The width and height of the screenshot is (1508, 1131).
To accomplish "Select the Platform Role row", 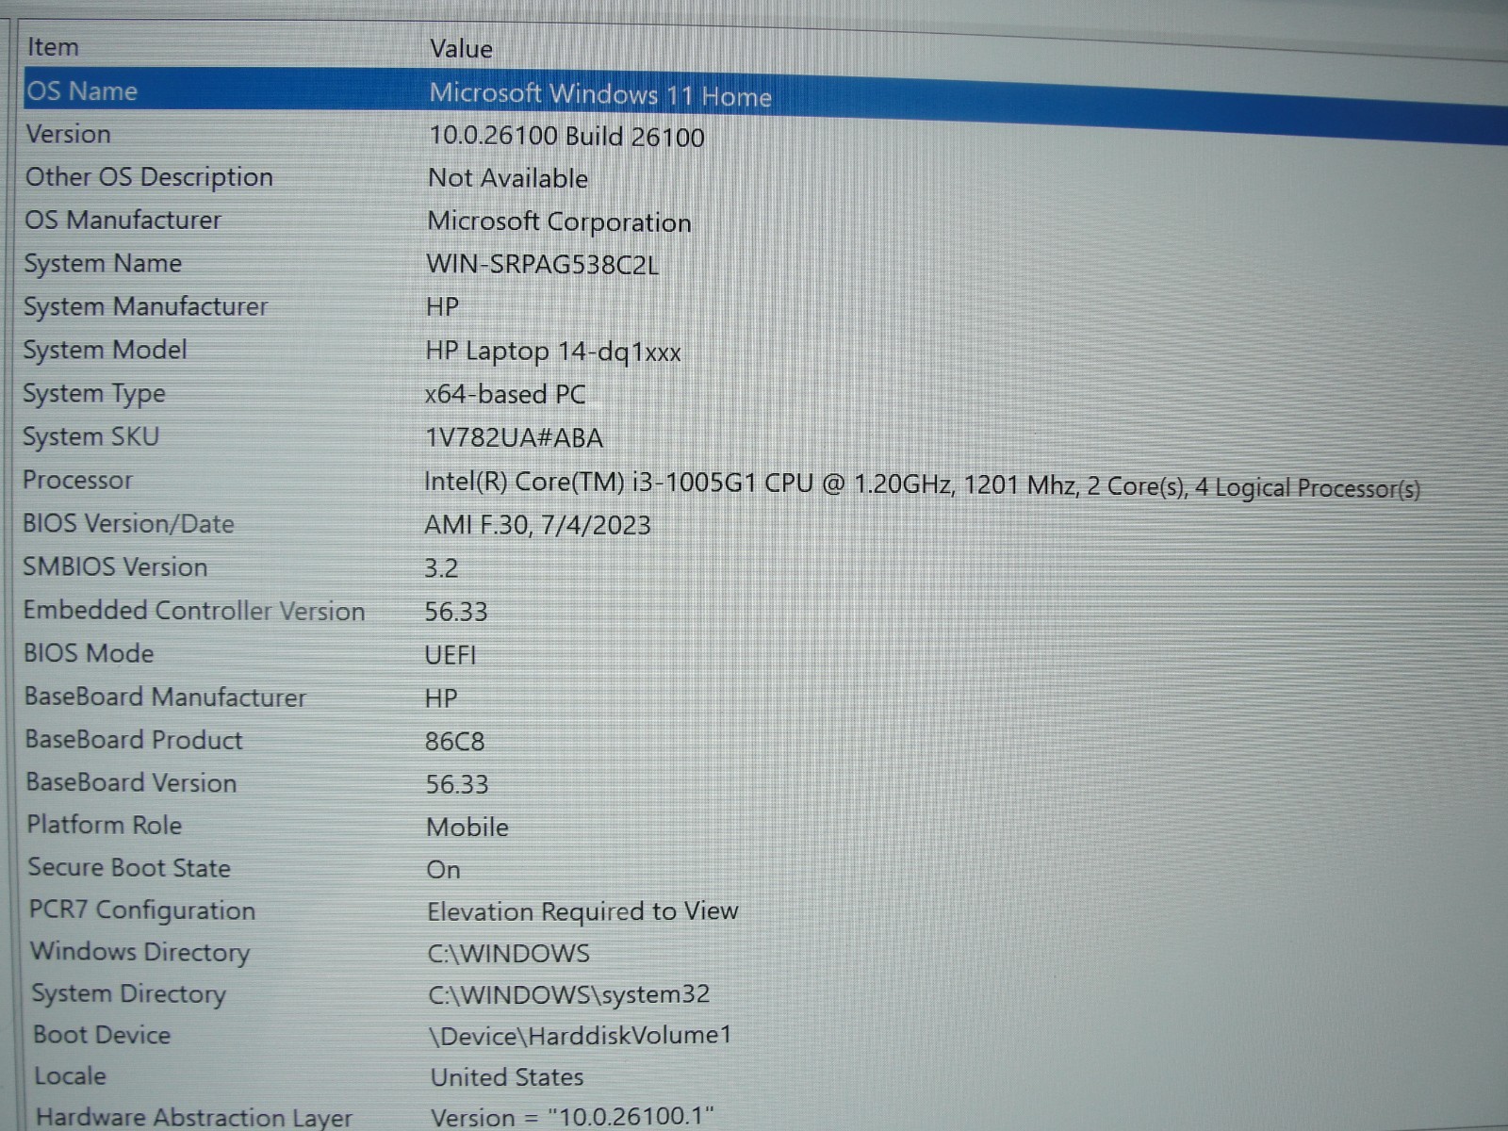I will coord(105,826).
